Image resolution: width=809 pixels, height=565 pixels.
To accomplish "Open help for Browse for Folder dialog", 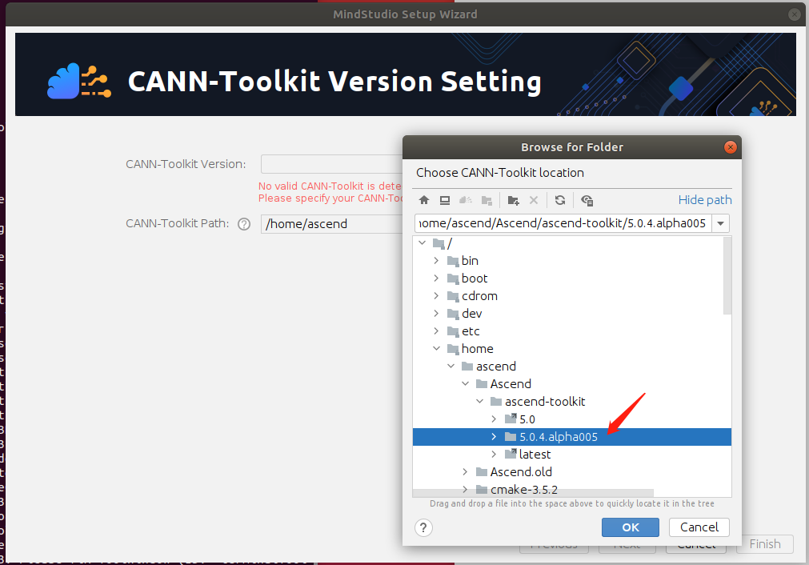I will point(423,528).
